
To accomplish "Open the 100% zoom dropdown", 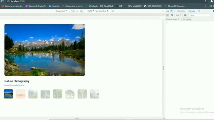I will [91, 11].
